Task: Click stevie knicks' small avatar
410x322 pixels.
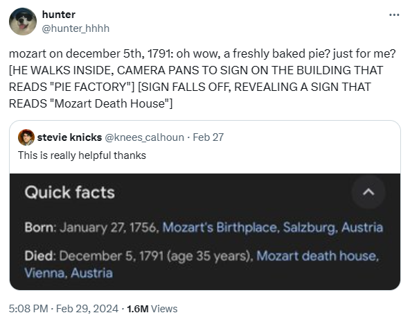Action: [x=26, y=137]
